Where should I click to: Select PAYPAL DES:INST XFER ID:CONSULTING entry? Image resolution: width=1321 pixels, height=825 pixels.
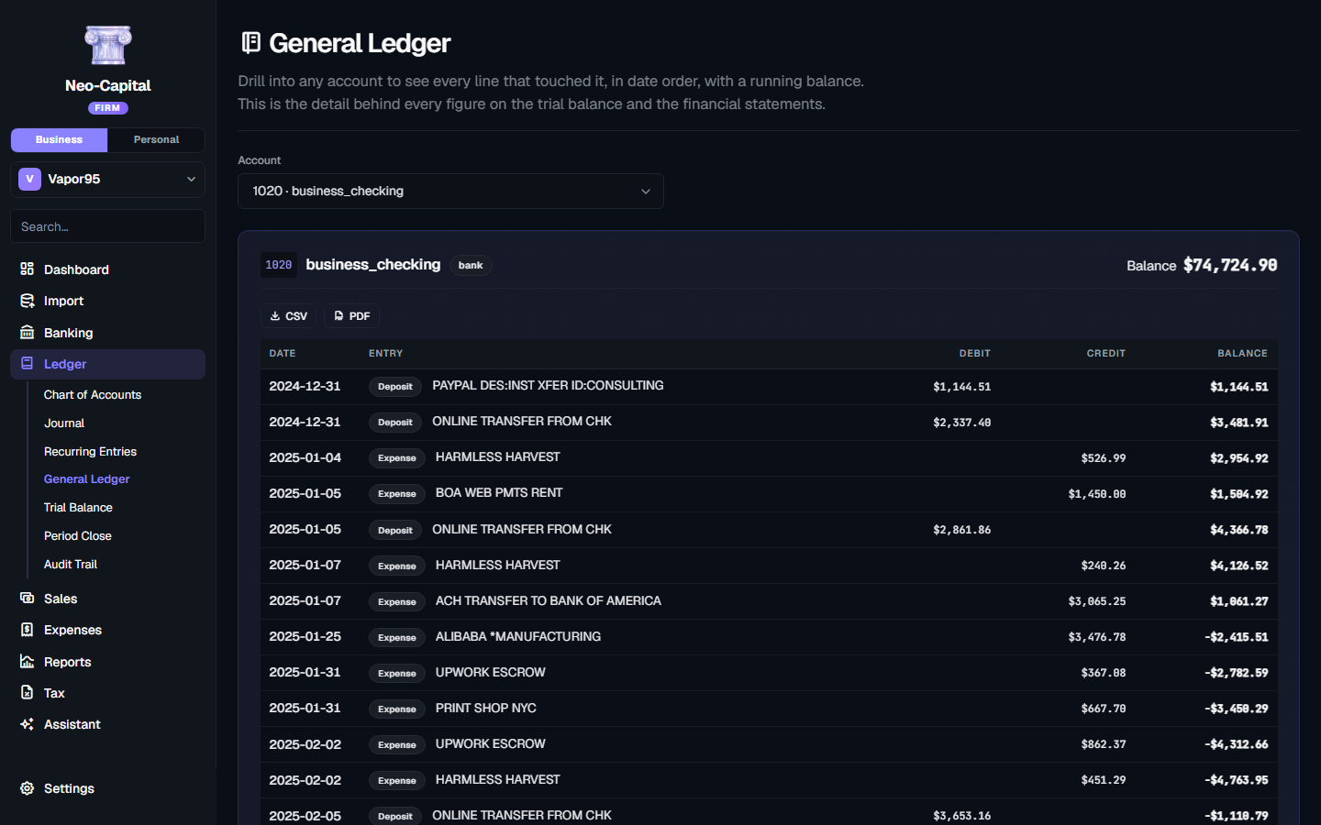click(548, 385)
